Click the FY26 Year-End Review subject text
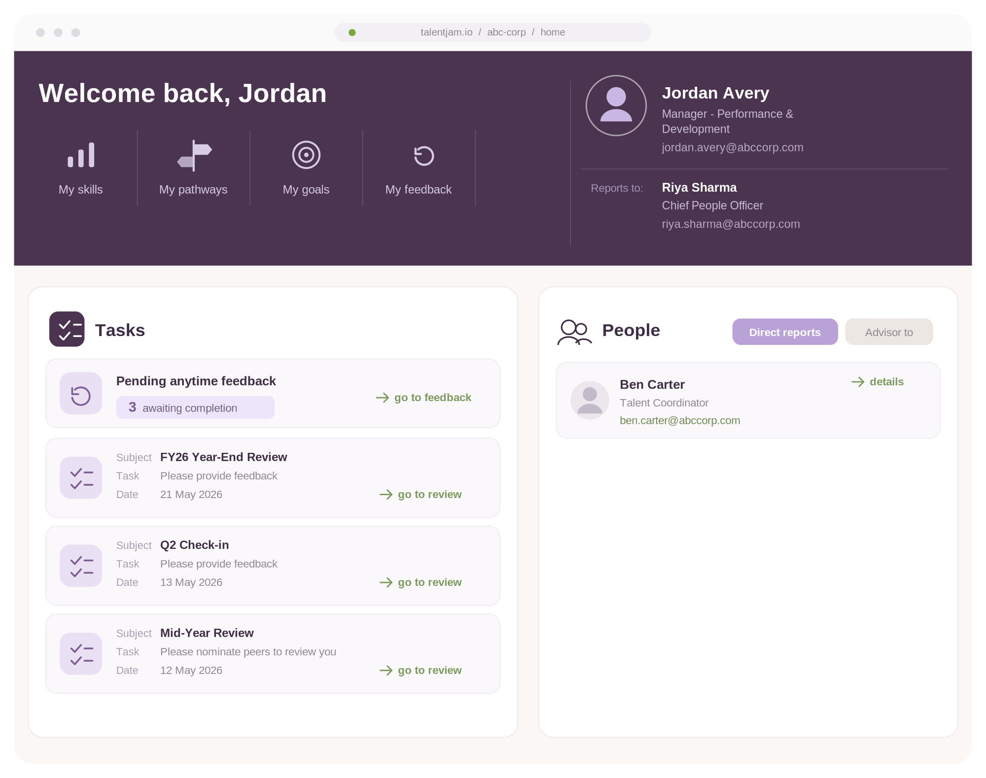This screenshot has height=778, width=986. click(x=223, y=457)
